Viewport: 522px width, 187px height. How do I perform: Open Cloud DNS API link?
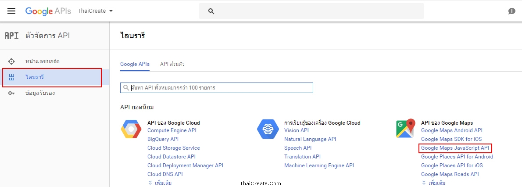tap(165, 174)
